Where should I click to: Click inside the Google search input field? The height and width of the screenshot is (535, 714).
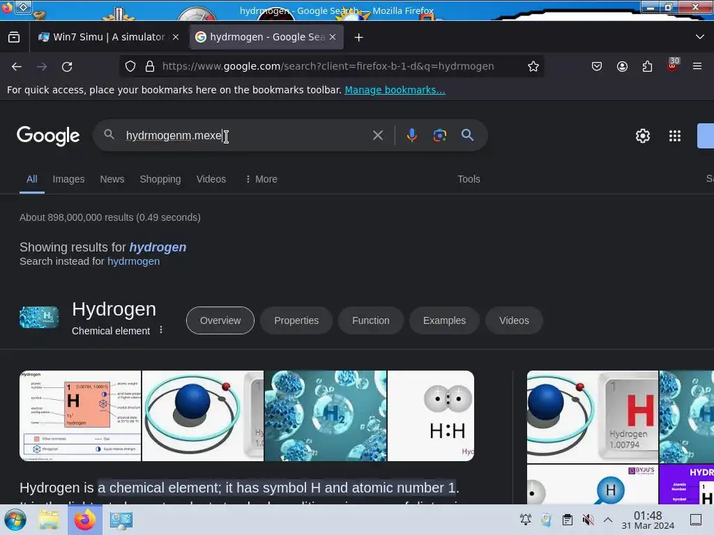coord(246,135)
